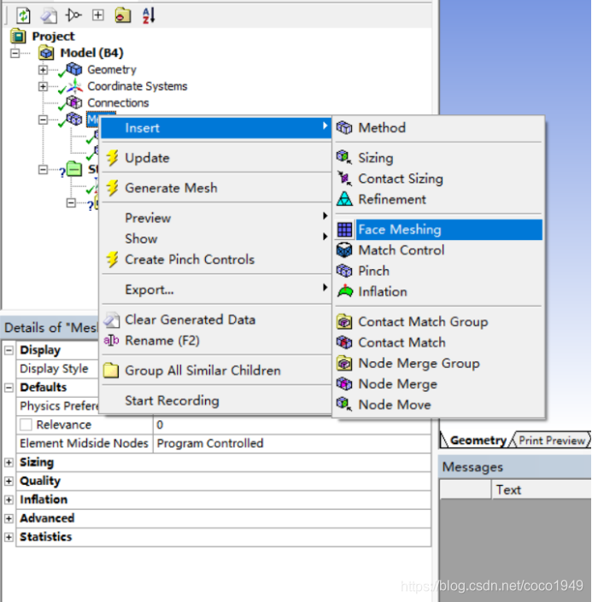592x602 pixels.
Task: Click the Node Merge Group icon
Action: [x=344, y=363]
